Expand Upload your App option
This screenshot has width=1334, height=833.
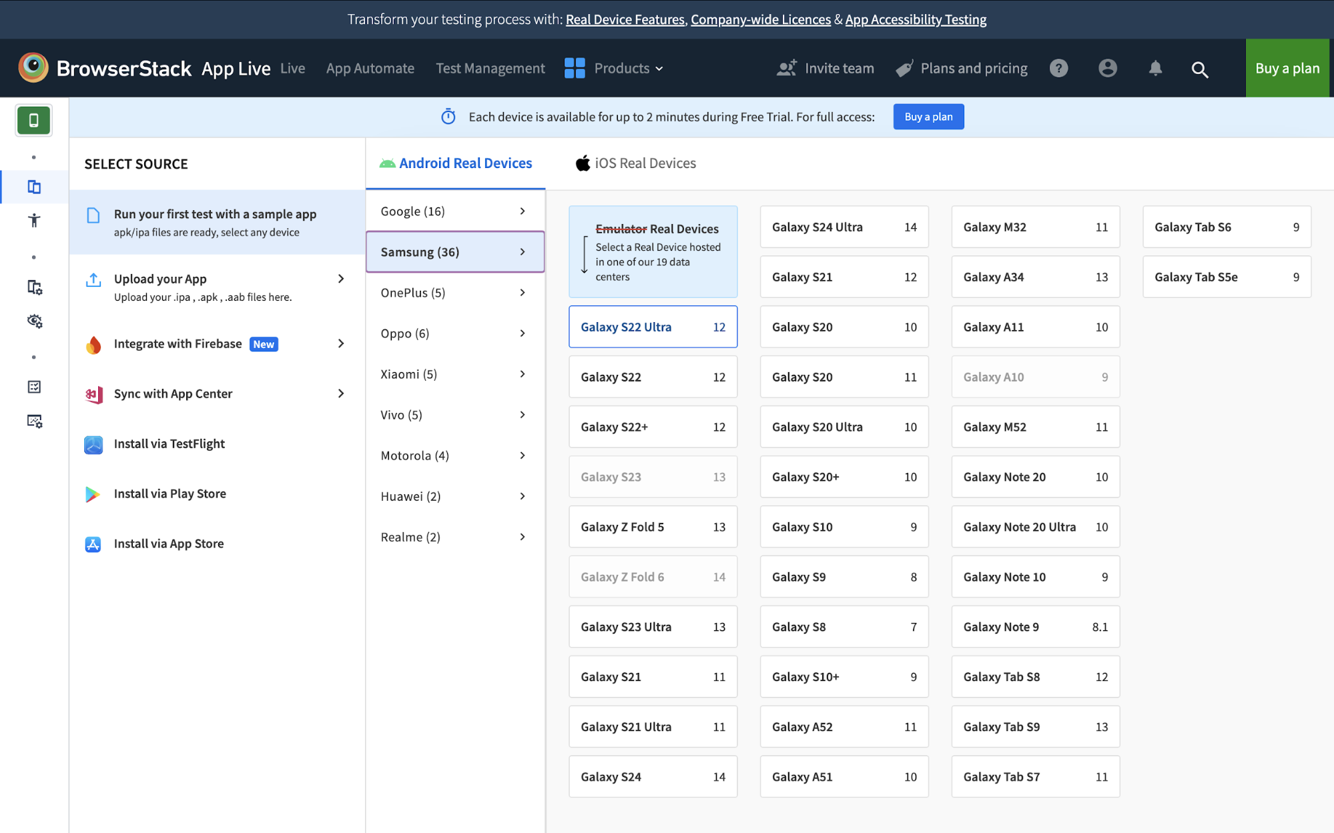216,287
